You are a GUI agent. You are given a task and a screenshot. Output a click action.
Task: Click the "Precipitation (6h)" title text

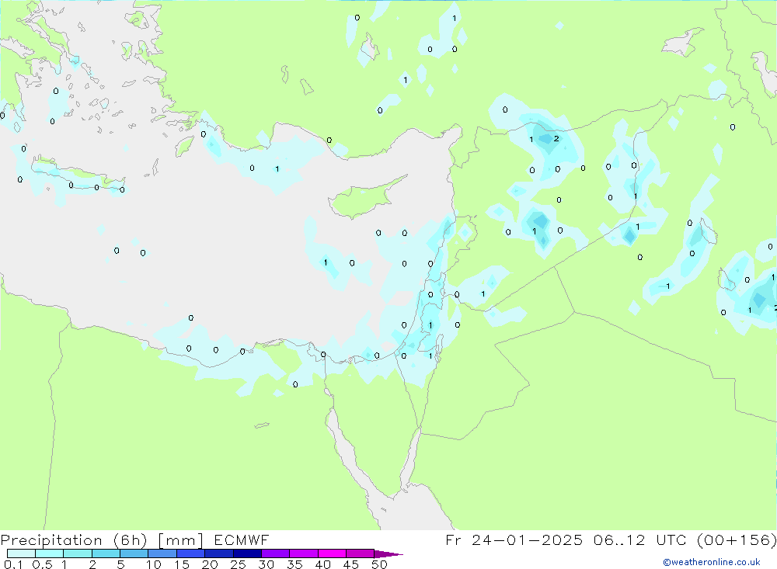tap(74, 540)
